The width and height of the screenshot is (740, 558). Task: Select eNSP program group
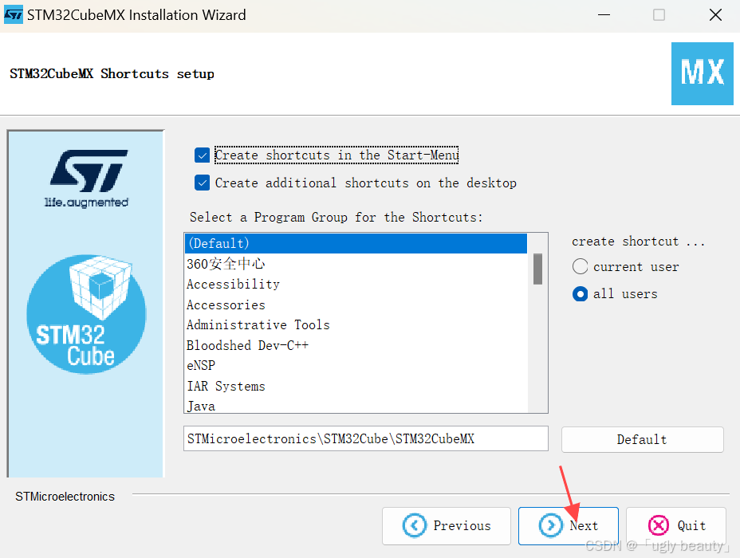(x=356, y=366)
